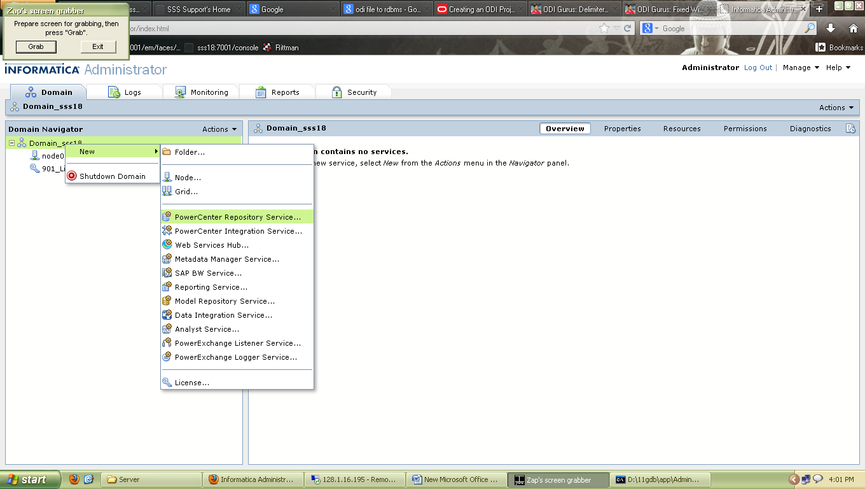Switch to Security tab
Viewport: 865px width, 489px height.
(354, 92)
